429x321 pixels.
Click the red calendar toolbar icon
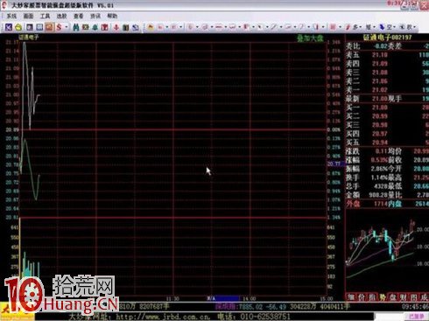click(105, 27)
